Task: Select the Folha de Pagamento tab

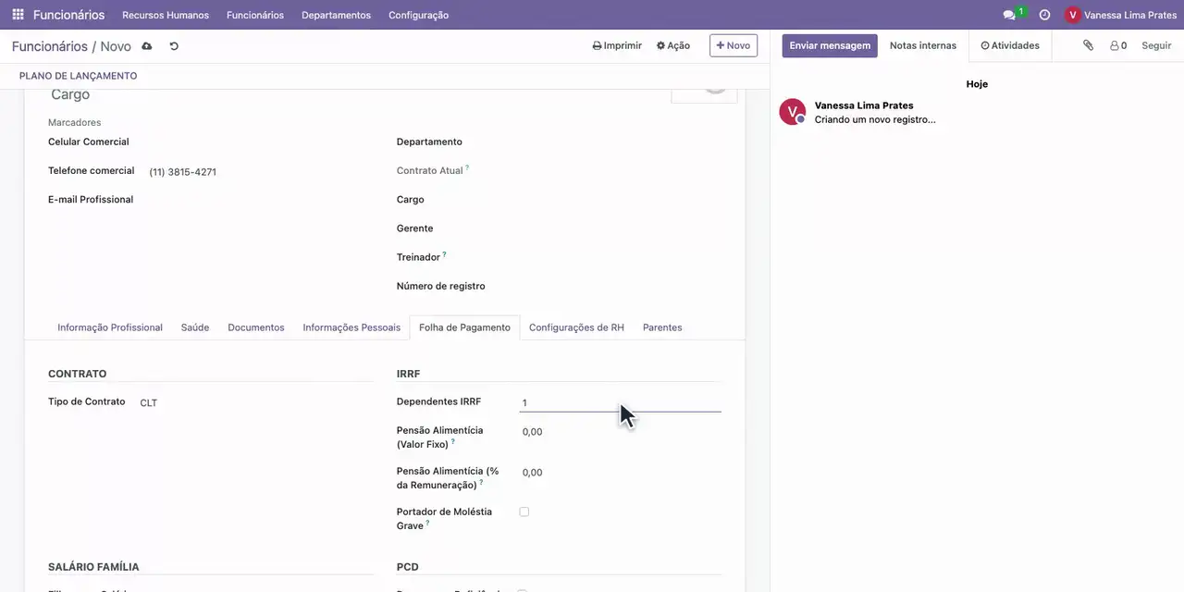Action: pos(464,327)
